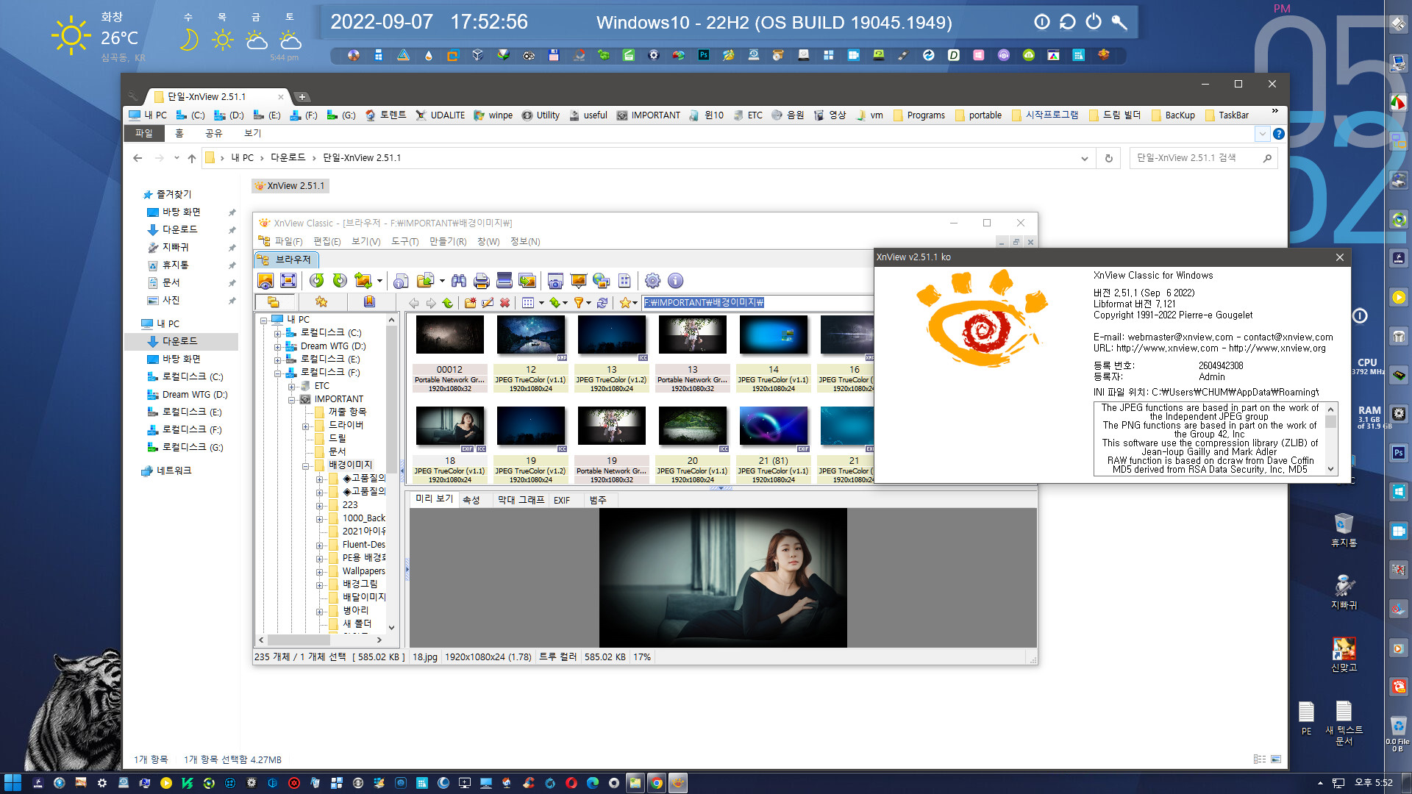1412x794 pixels.
Task: Open 다운로드 in Explorer quick access
Action: (179, 229)
